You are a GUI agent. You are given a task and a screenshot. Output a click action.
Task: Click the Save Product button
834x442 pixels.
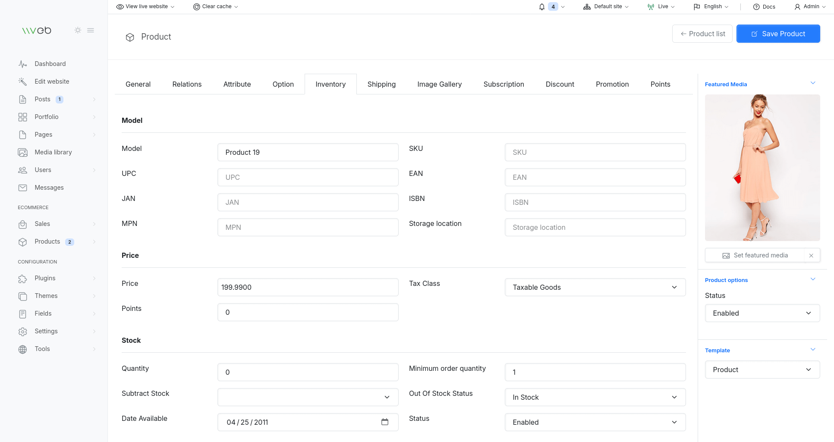click(x=778, y=34)
